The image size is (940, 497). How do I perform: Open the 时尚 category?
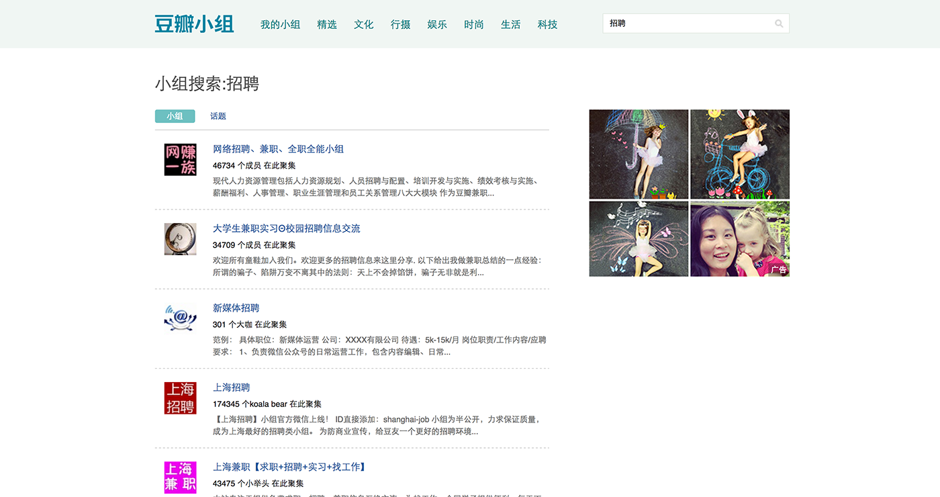tap(474, 24)
